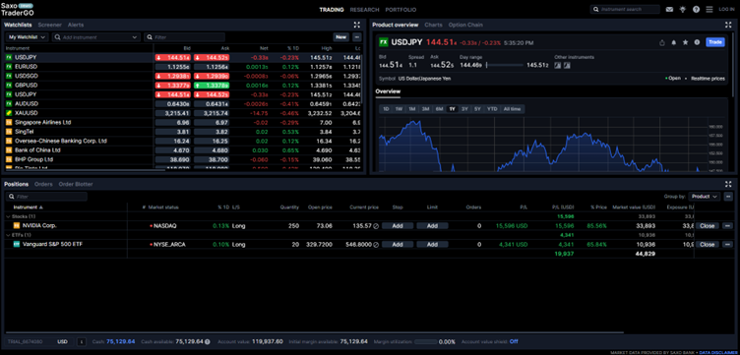
Task: Open the Watchlists panel more options ellipsis
Action: pyautogui.click(x=357, y=37)
